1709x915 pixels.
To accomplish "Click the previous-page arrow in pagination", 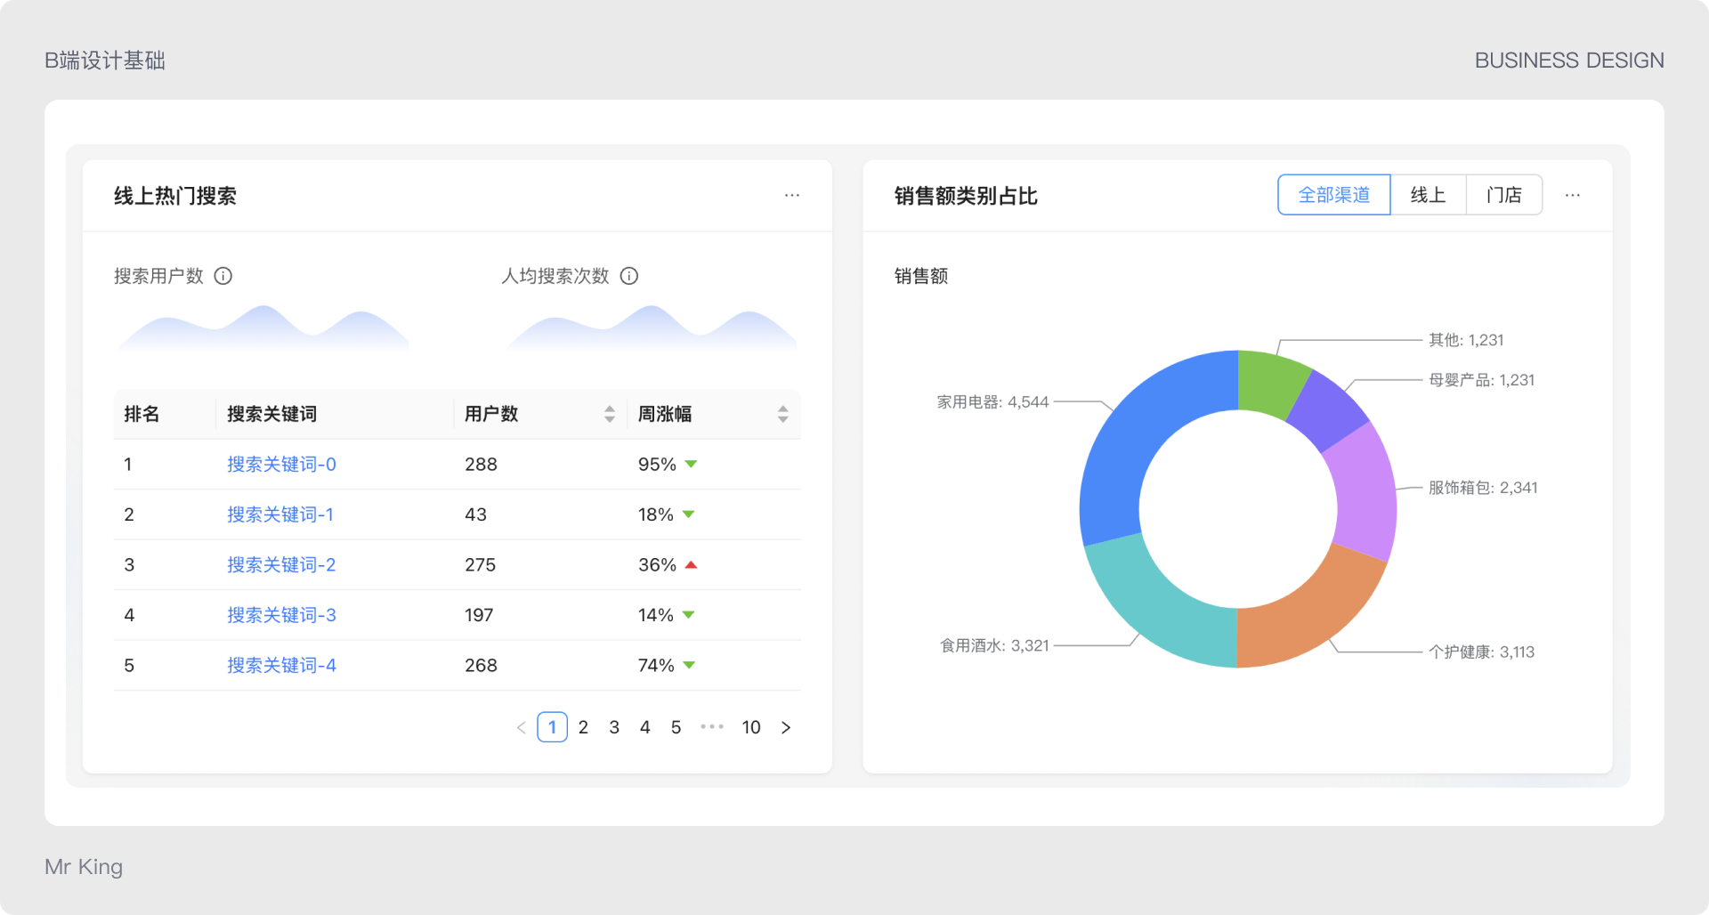I will pos(521,727).
